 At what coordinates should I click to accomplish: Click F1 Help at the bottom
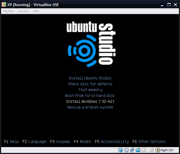11,142
